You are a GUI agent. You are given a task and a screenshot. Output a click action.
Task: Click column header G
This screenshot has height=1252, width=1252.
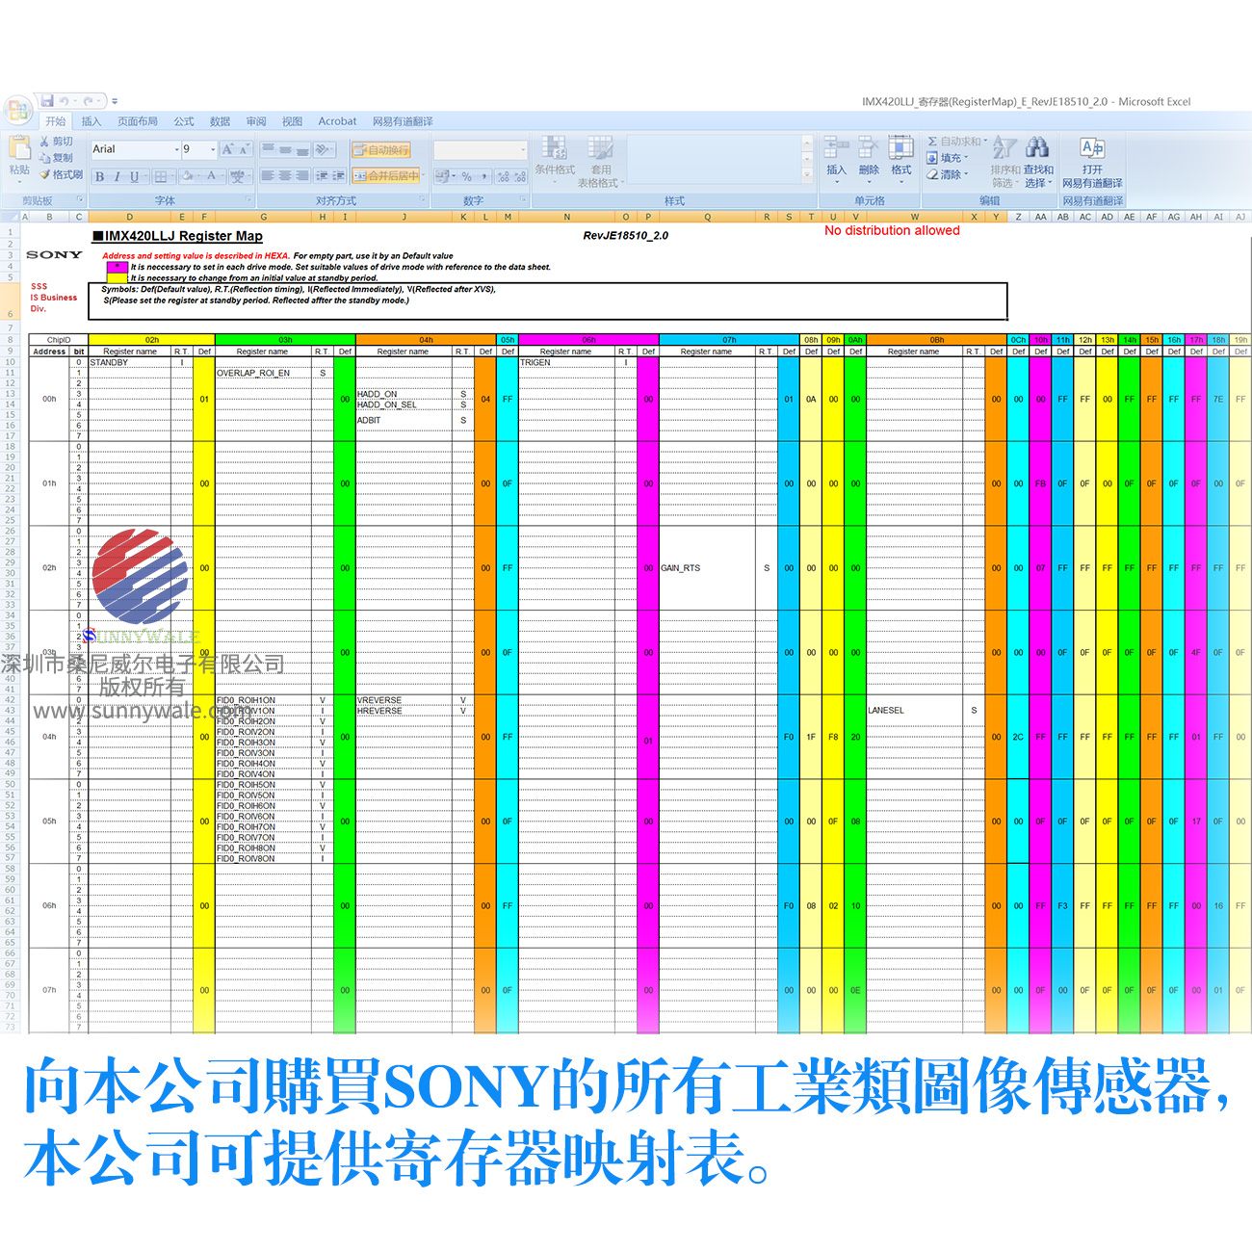point(263,217)
